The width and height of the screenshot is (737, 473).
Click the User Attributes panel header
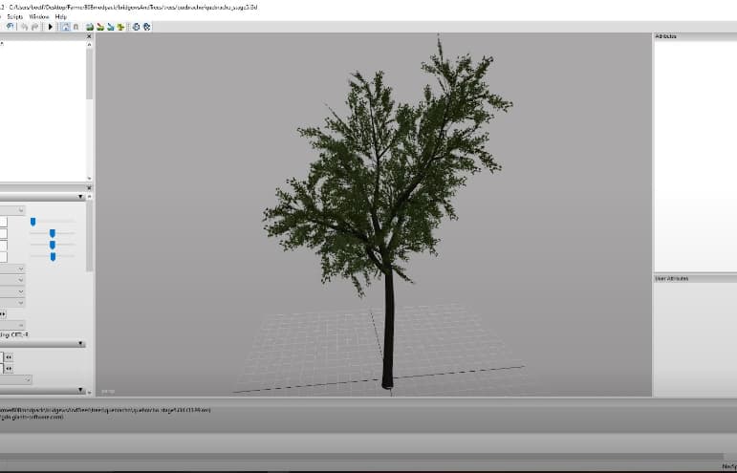click(x=694, y=278)
